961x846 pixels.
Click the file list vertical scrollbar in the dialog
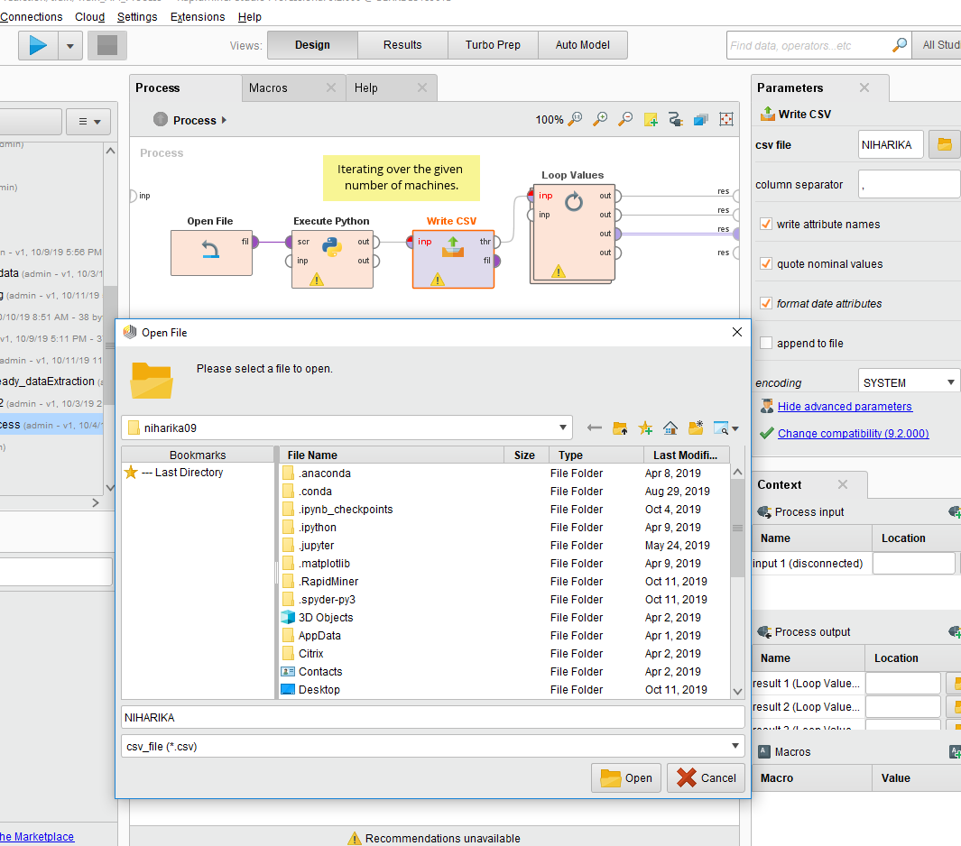click(737, 528)
